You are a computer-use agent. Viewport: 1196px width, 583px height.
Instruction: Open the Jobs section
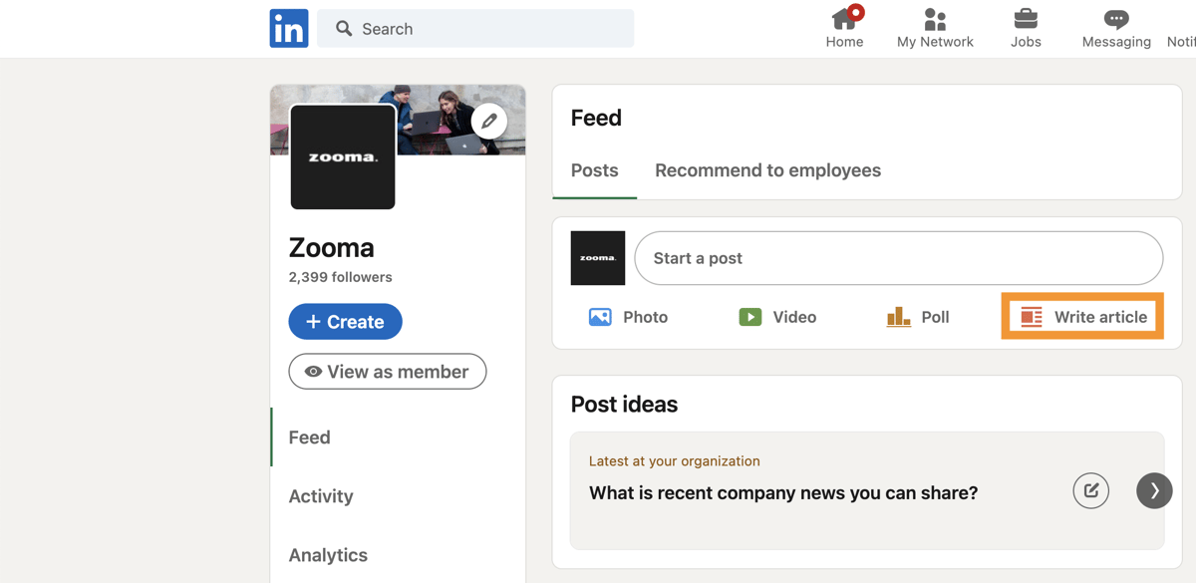coord(1026,27)
